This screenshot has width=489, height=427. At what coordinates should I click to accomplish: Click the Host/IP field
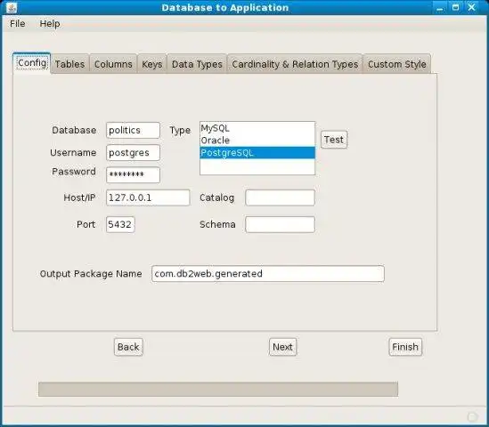(x=148, y=197)
